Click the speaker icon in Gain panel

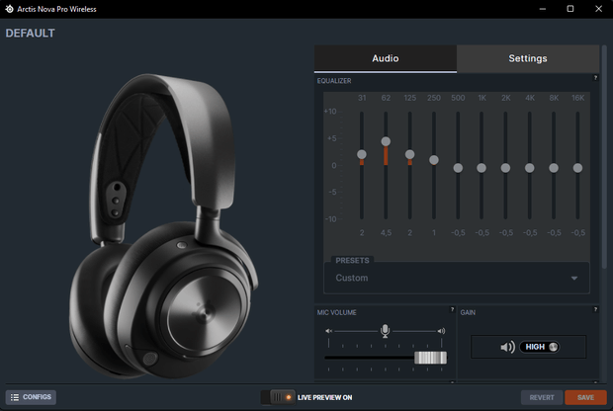click(507, 347)
